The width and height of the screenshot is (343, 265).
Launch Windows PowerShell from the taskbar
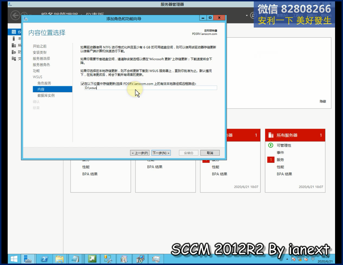coord(44,259)
